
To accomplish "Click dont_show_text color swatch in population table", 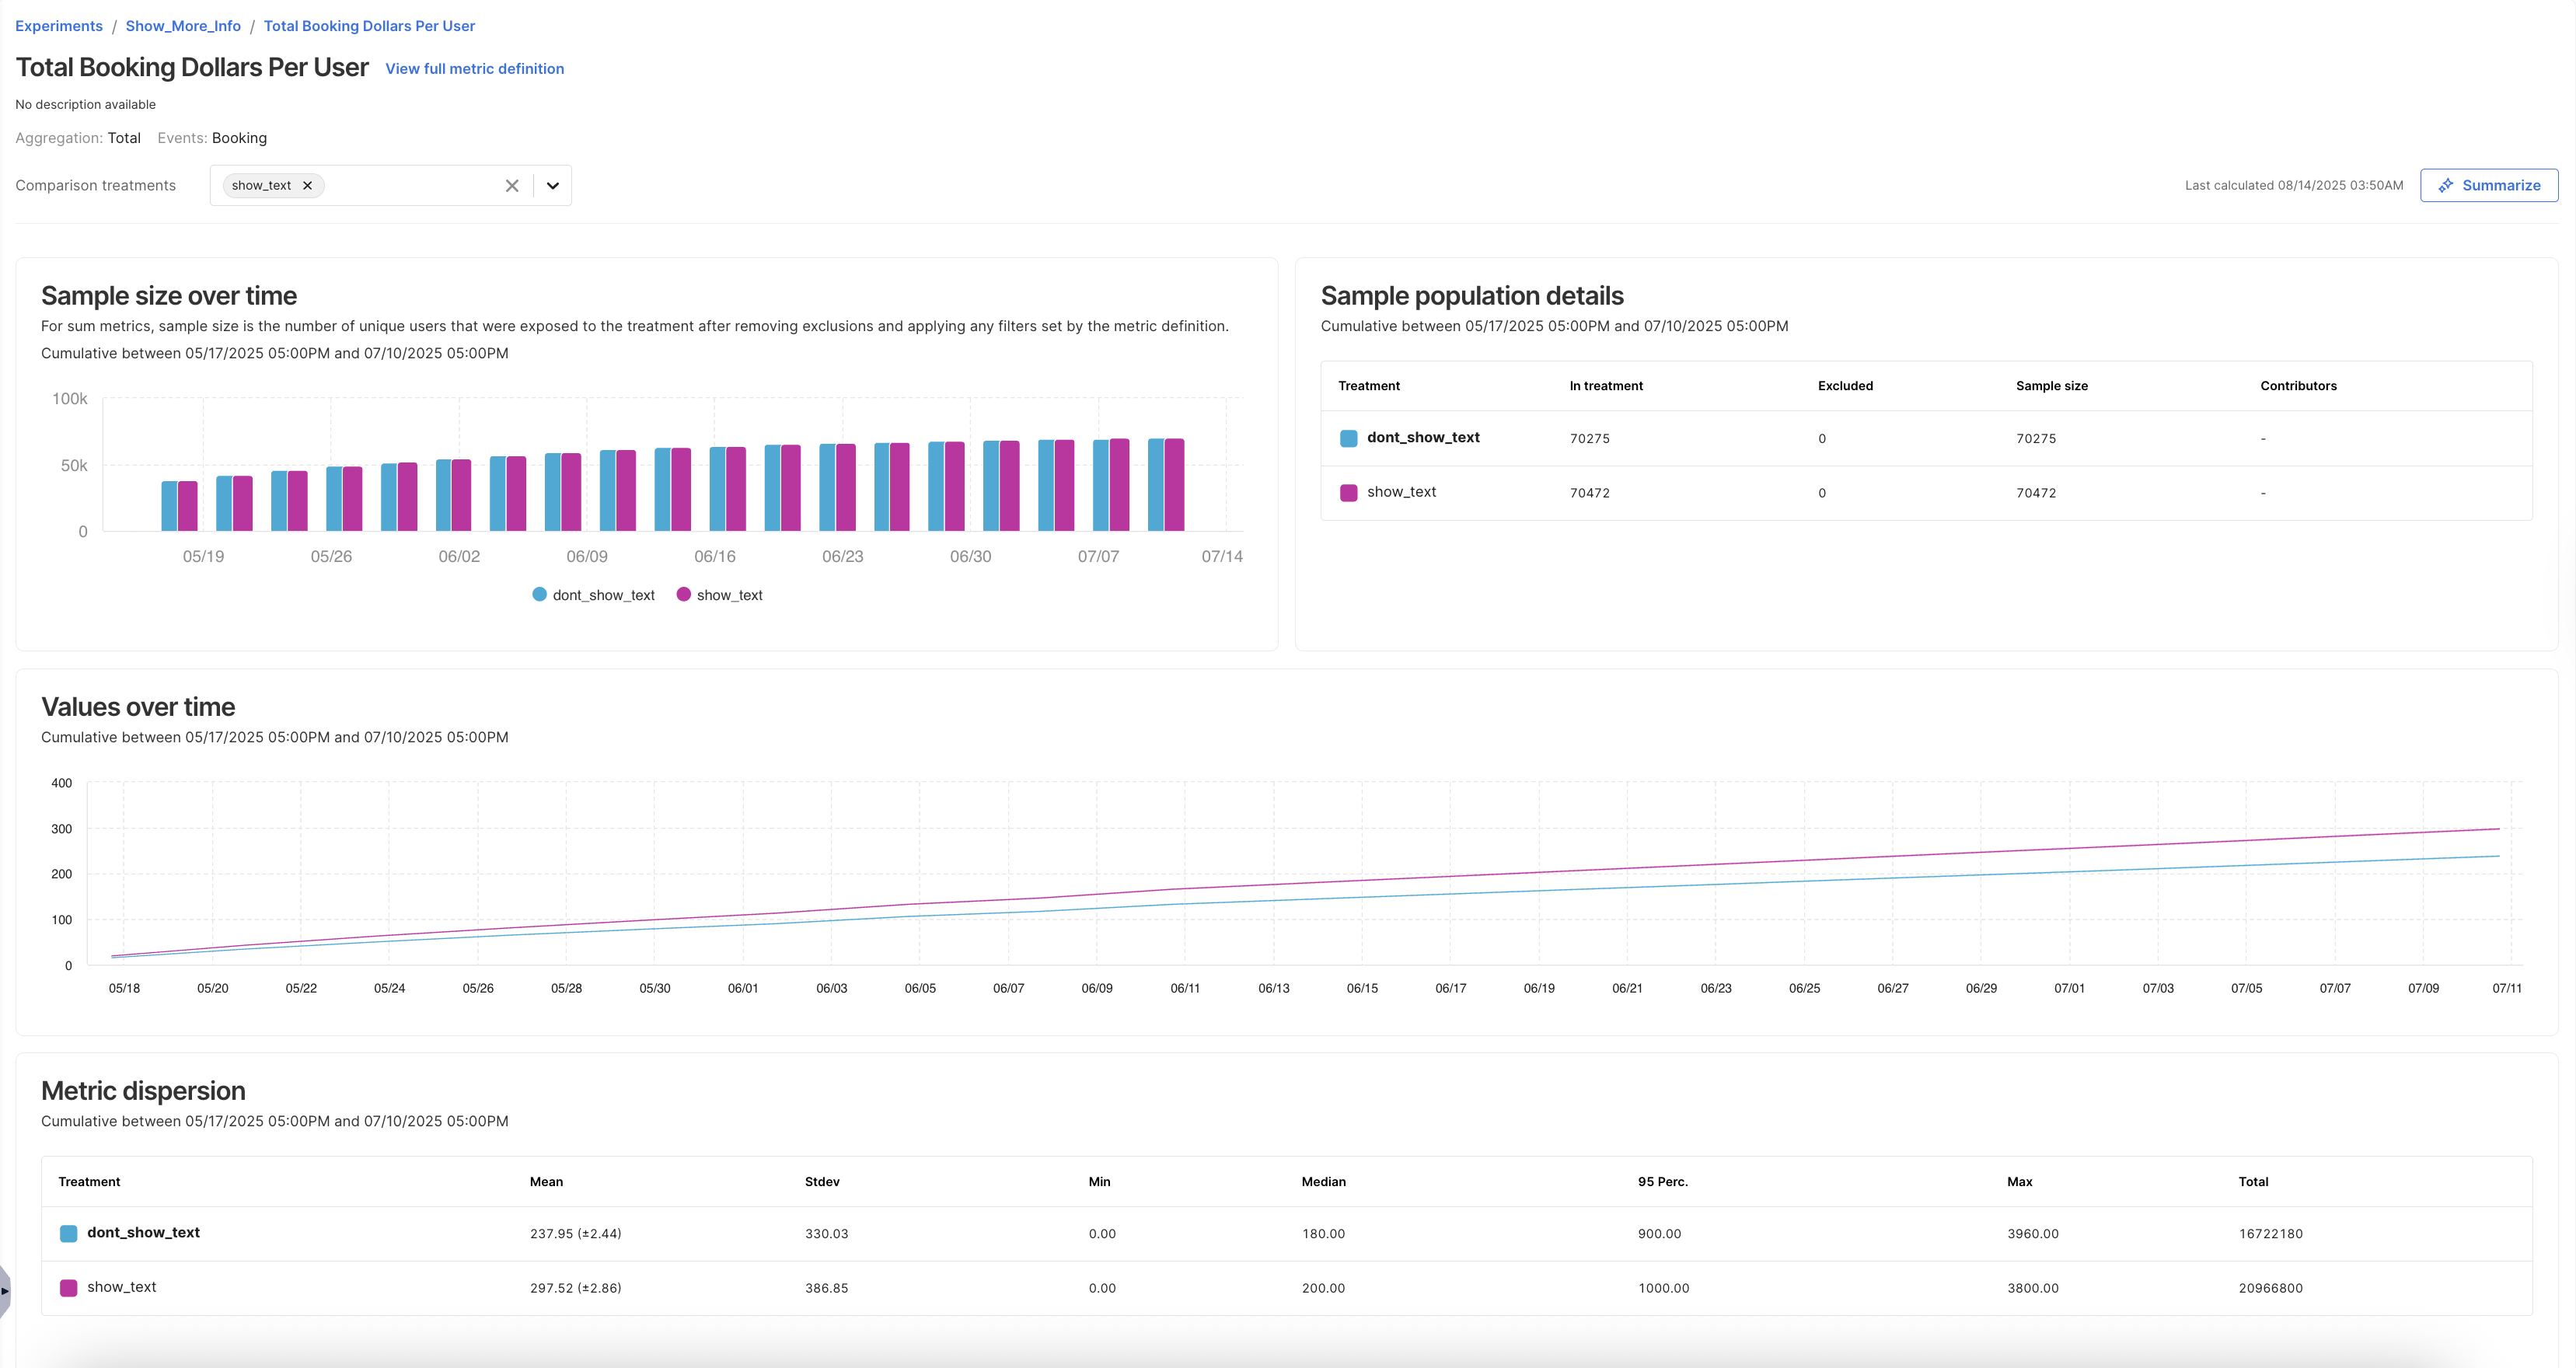I will pyautogui.click(x=1348, y=438).
